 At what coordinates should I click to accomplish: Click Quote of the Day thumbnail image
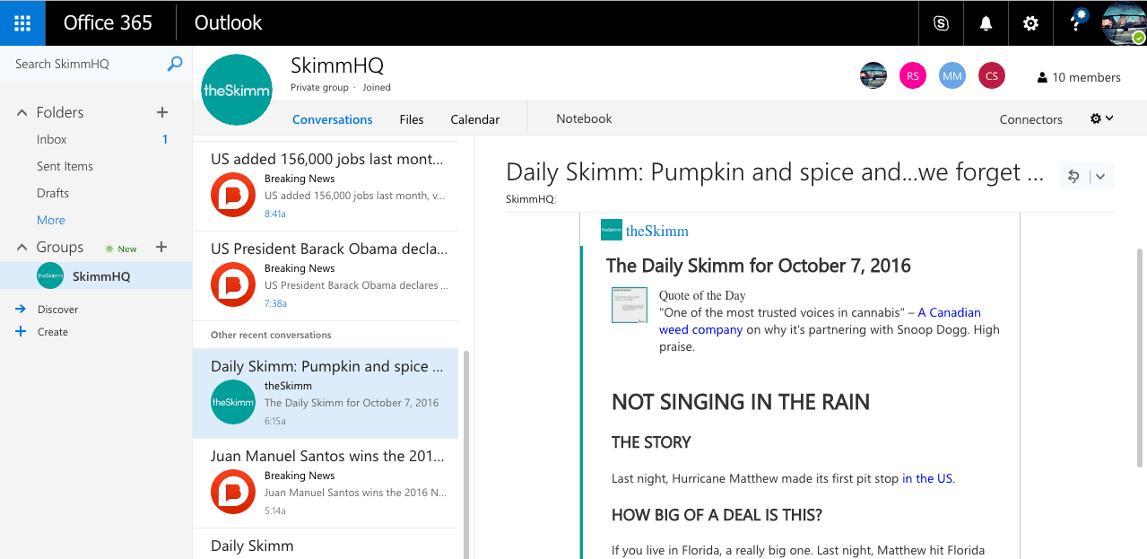629,305
